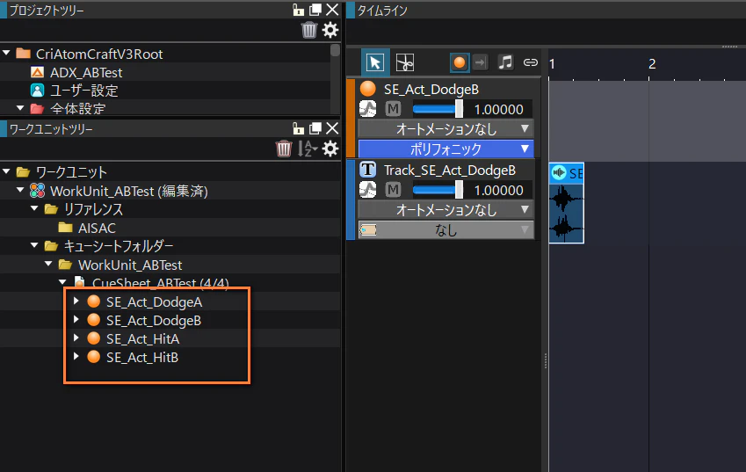Select CueSheet_ABTest (4/4) cue sheet
This screenshot has height=472, width=746.
[x=160, y=284]
